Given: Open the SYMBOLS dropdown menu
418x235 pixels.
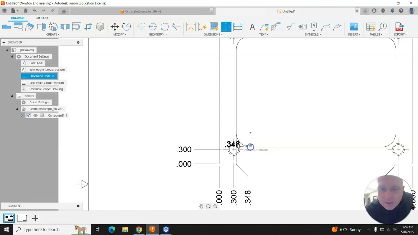Looking at the screenshot, I should pyautogui.click(x=313, y=34).
